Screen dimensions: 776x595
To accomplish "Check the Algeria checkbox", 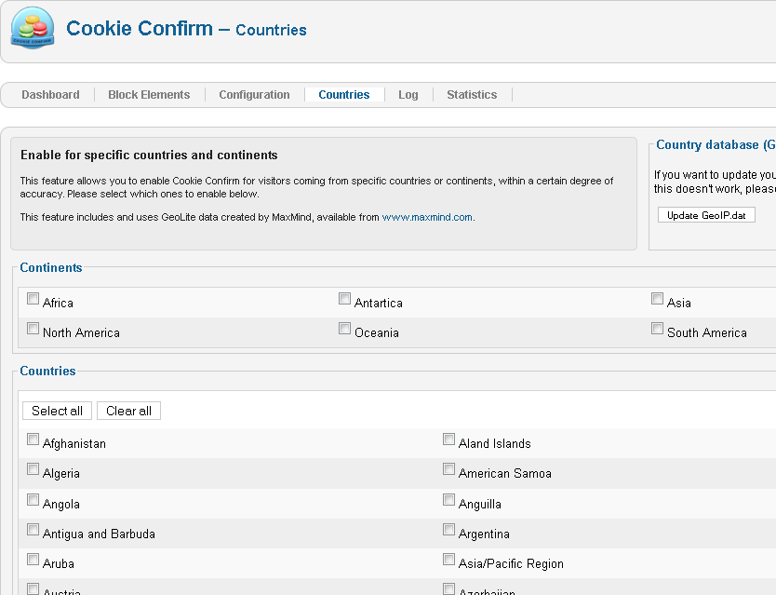I will 33,469.
